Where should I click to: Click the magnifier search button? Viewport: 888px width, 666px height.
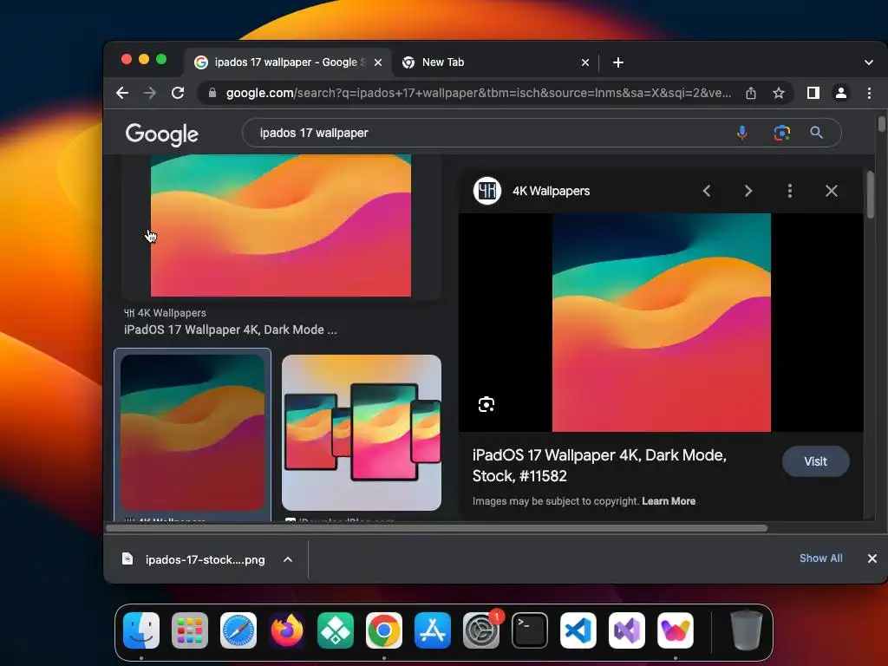pos(816,133)
